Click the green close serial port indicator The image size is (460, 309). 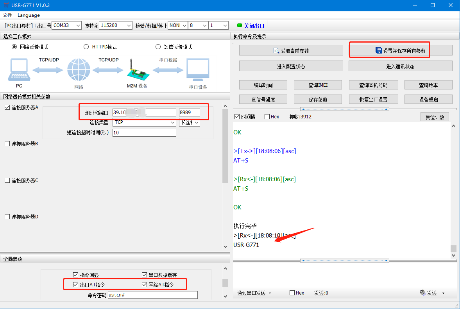(x=240, y=25)
